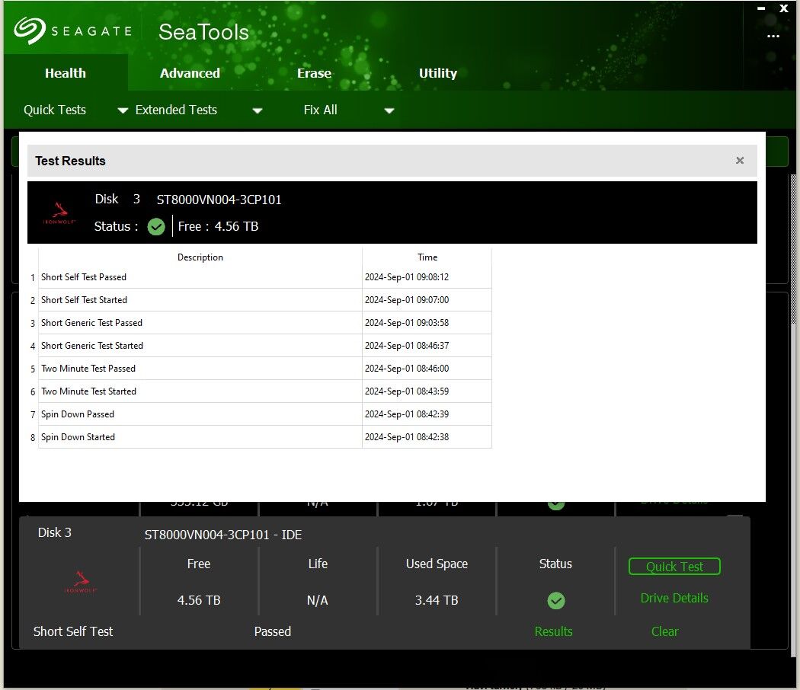The image size is (800, 690).
Task: Click the '3.44 TB' used space value
Action: click(437, 600)
